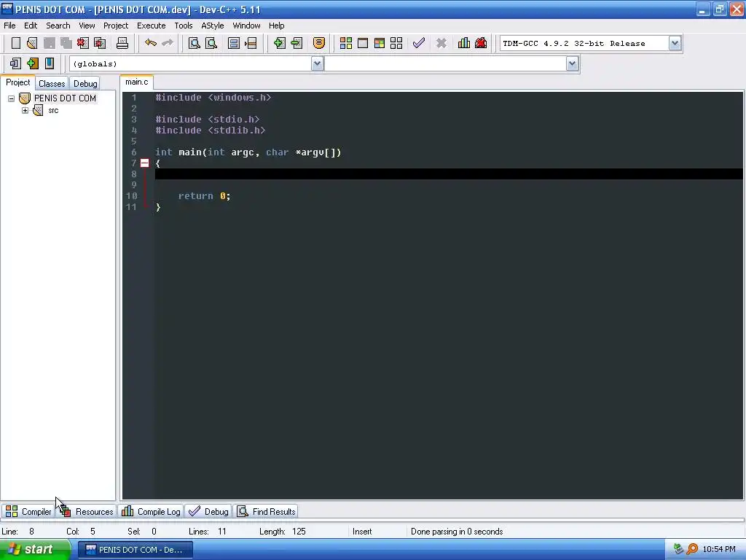Switch to the Debug side tab
The image size is (746, 560).
[85, 83]
